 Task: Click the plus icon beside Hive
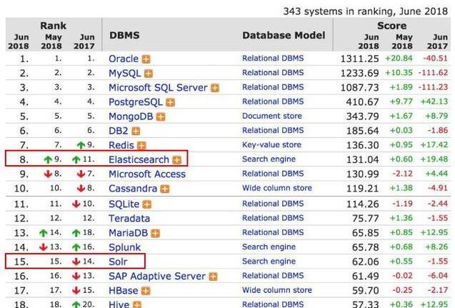[x=137, y=304]
